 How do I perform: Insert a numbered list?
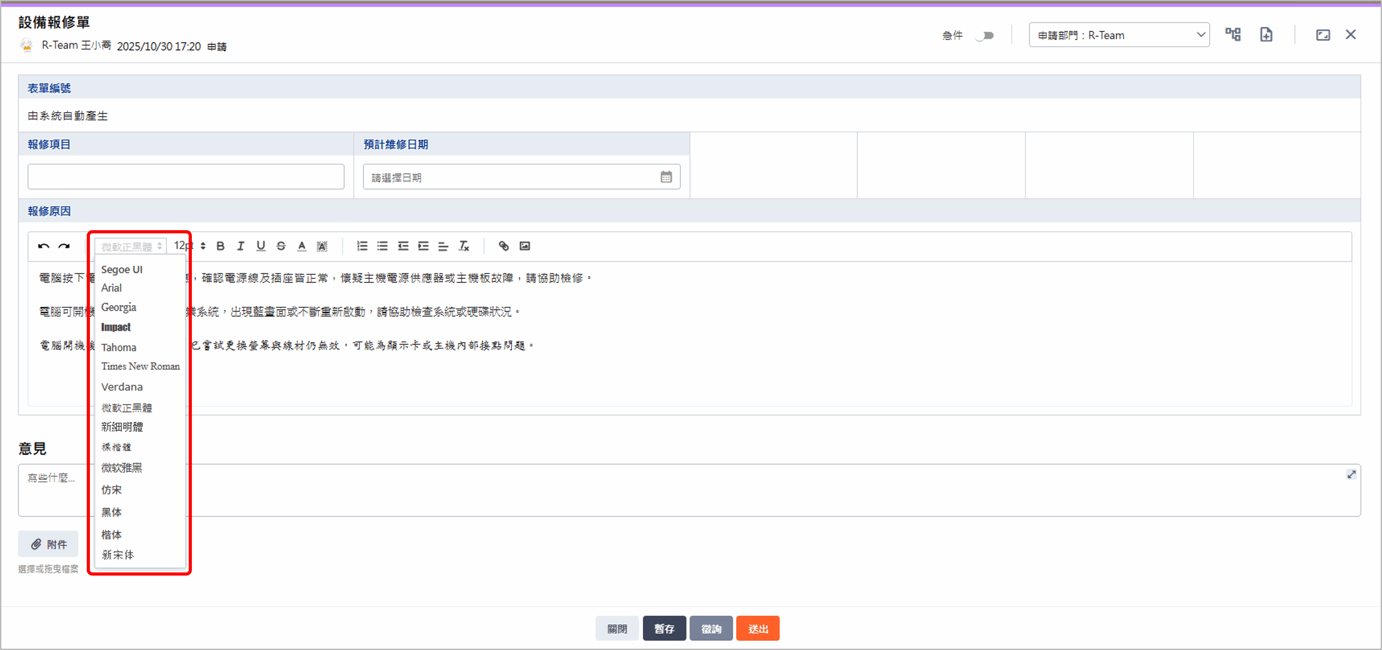pos(362,246)
